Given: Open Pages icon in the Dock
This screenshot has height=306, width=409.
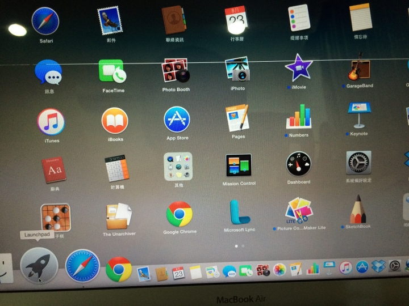Looking at the screenshot, I should (296, 269).
